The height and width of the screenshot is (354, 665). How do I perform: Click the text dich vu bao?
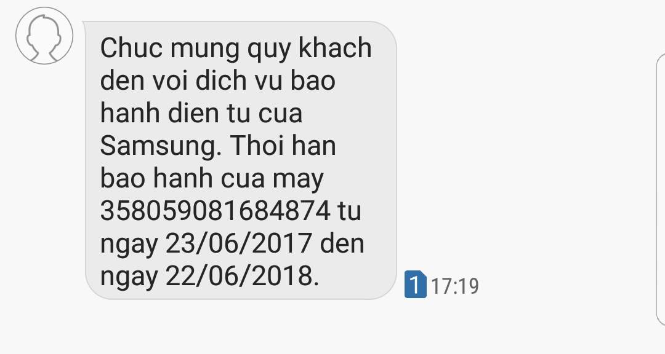265,80
